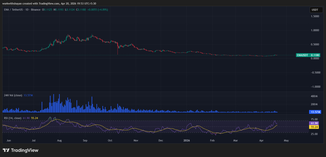Image resolution: width=326 pixels, height=157 pixels.
Task: Open the USDT currency selector
Action: [315, 10]
